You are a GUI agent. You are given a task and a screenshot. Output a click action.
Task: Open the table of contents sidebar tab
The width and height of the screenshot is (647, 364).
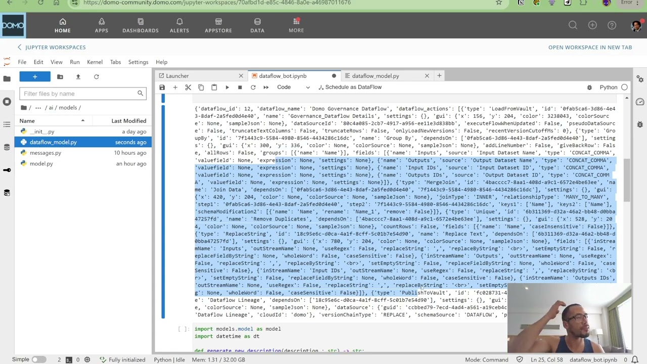point(7,124)
